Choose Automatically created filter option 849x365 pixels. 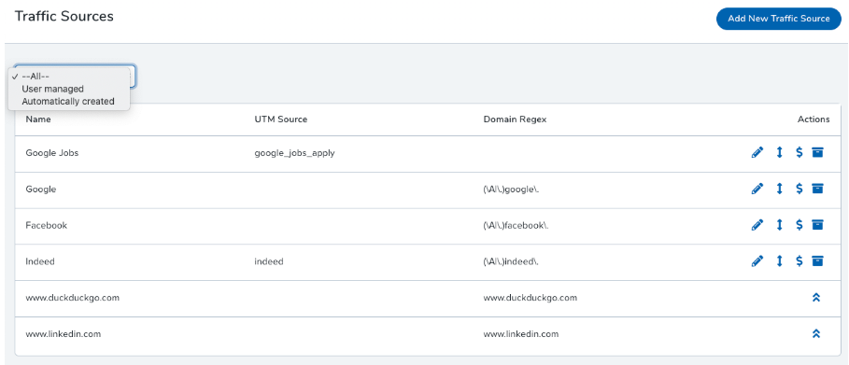point(69,101)
